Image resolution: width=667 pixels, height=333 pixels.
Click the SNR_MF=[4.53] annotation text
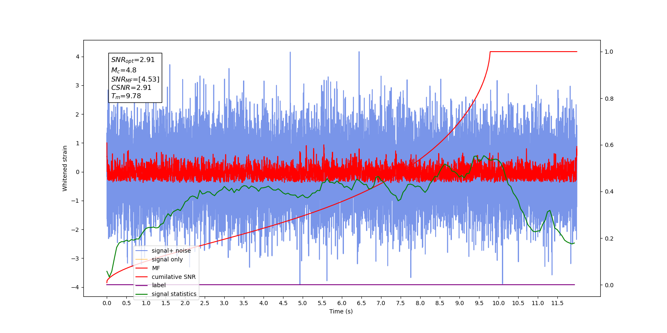coord(135,79)
